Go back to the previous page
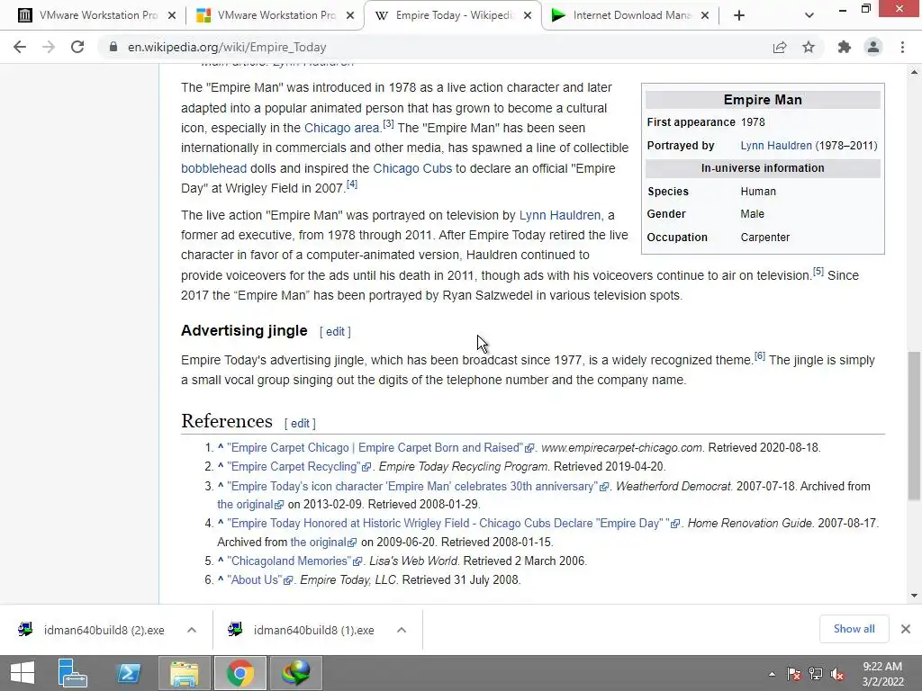Image resolution: width=922 pixels, height=691 pixels. coord(20,47)
